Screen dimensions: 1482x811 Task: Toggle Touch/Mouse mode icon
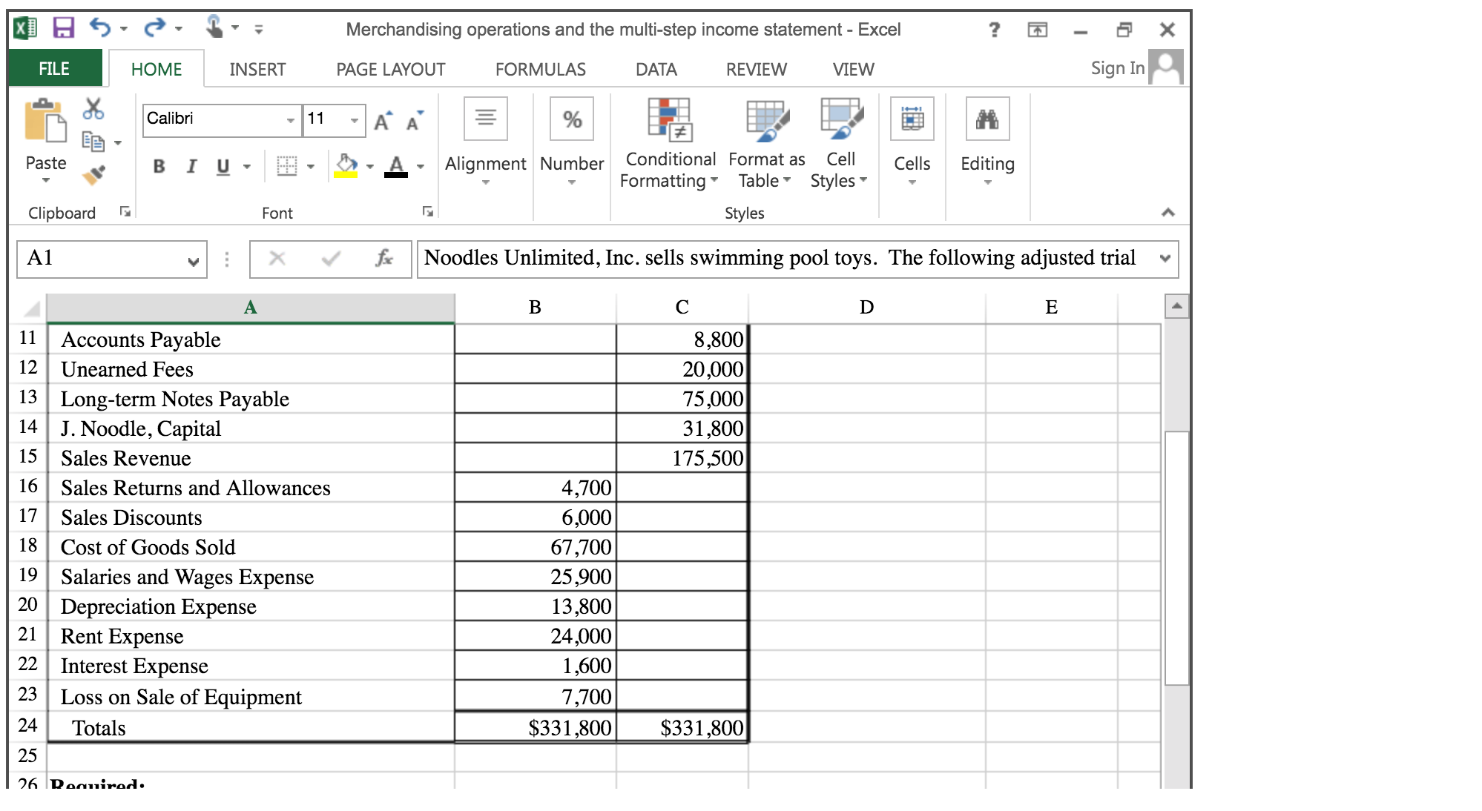(214, 27)
